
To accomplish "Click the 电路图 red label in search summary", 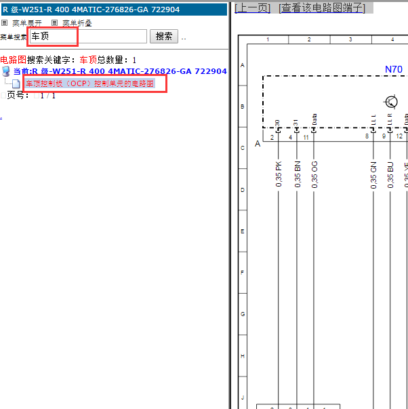I will point(14,60).
